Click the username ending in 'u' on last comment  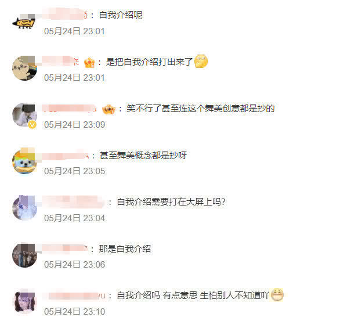(x=74, y=295)
